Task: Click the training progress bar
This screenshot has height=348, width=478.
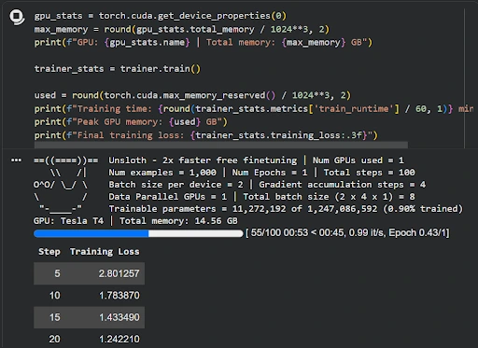Action: pyautogui.click(x=138, y=233)
